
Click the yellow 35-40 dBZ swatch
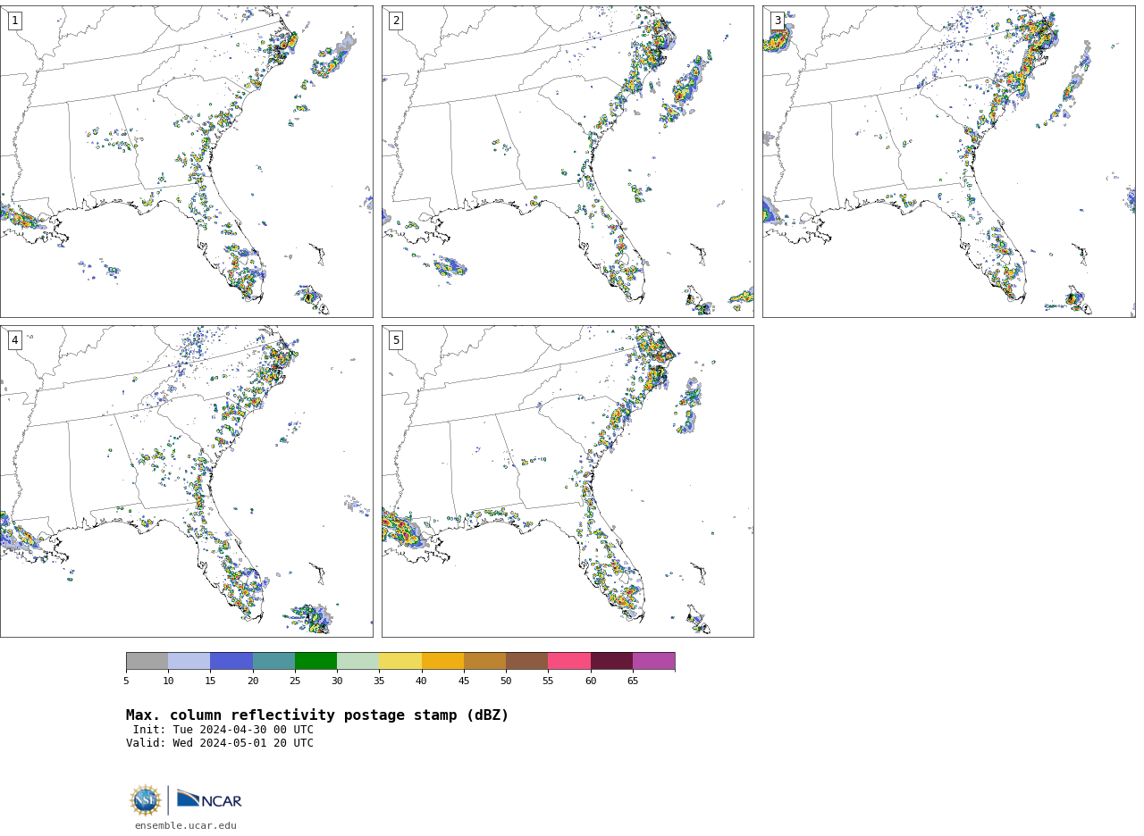pos(400,661)
